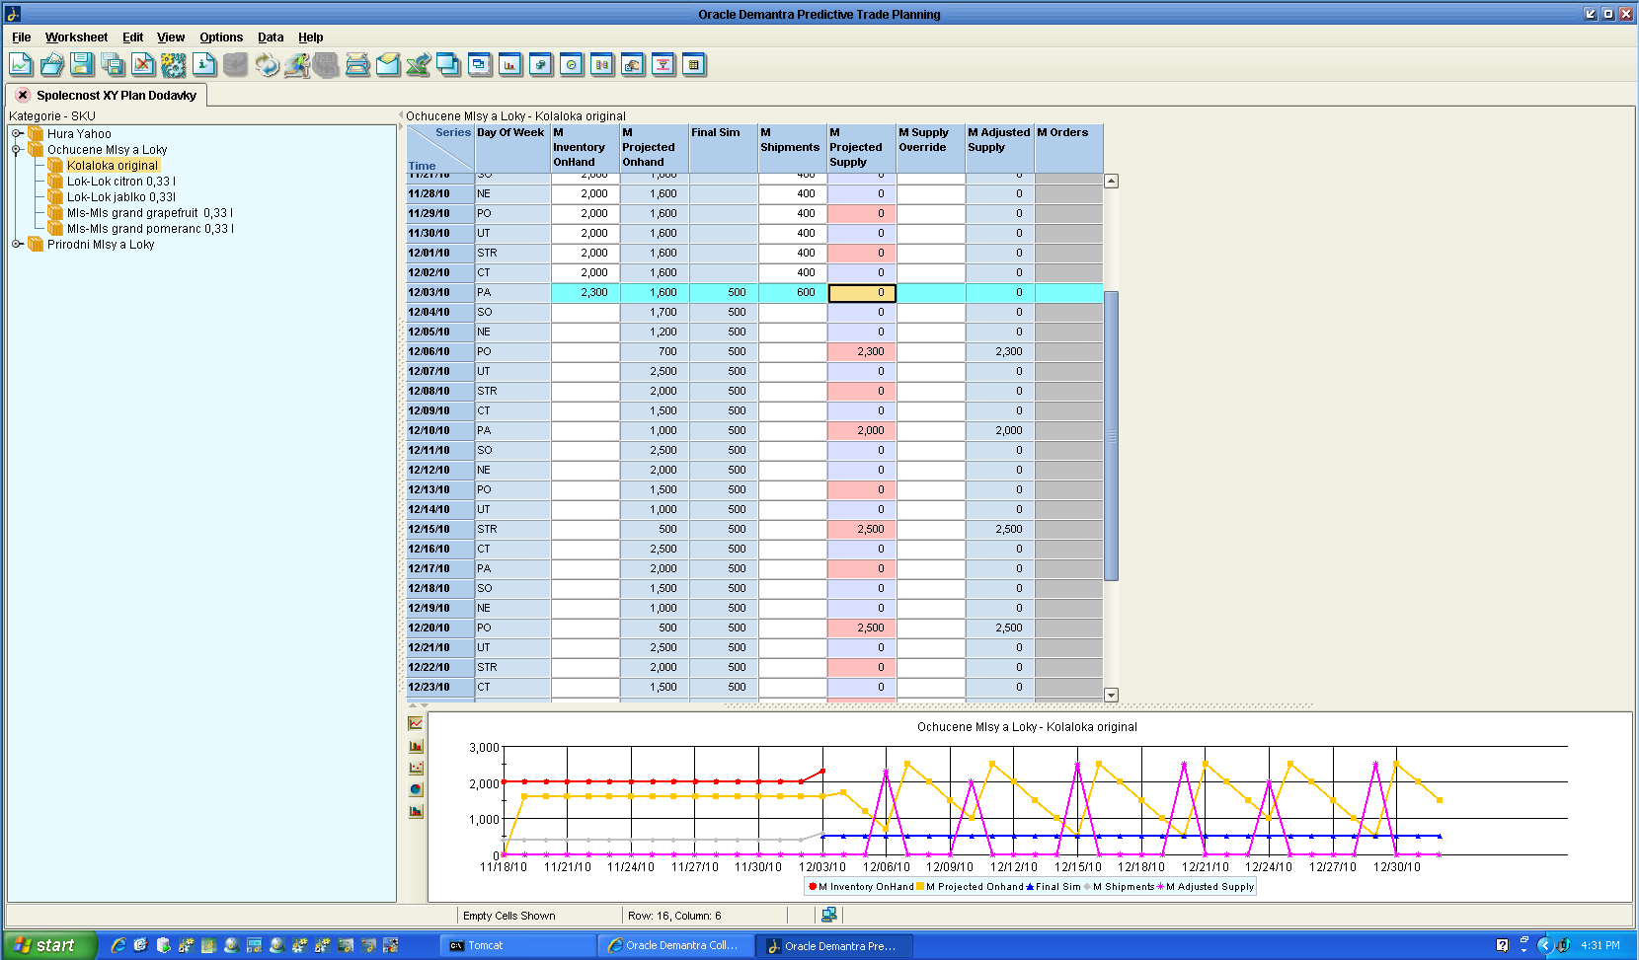Export to Excel with the X icon

pyautogui.click(x=419, y=65)
